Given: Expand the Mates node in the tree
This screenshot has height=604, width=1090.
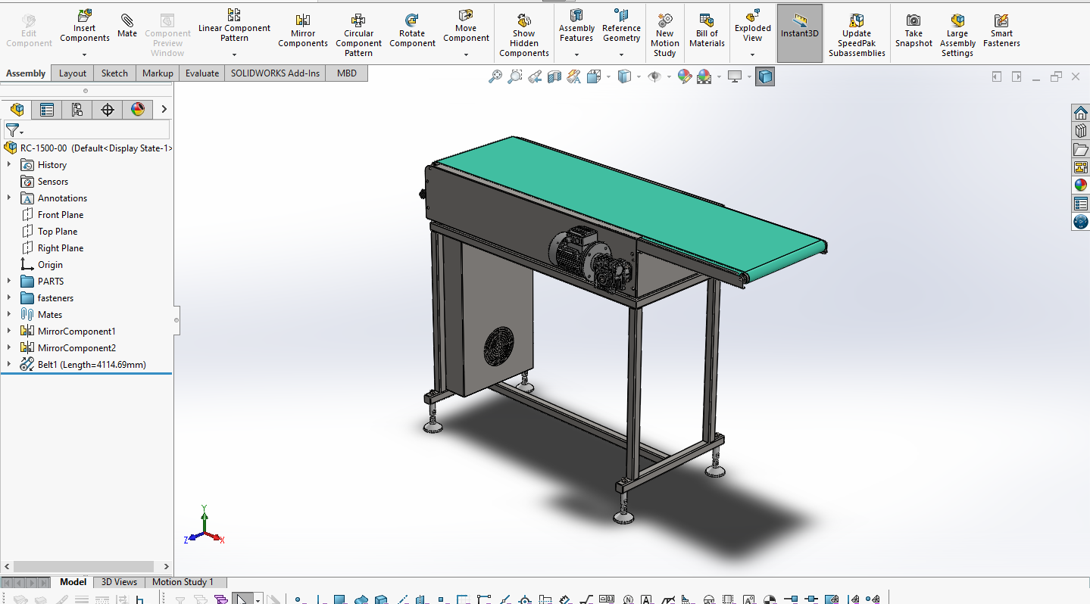Looking at the screenshot, I should coord(9,315).
